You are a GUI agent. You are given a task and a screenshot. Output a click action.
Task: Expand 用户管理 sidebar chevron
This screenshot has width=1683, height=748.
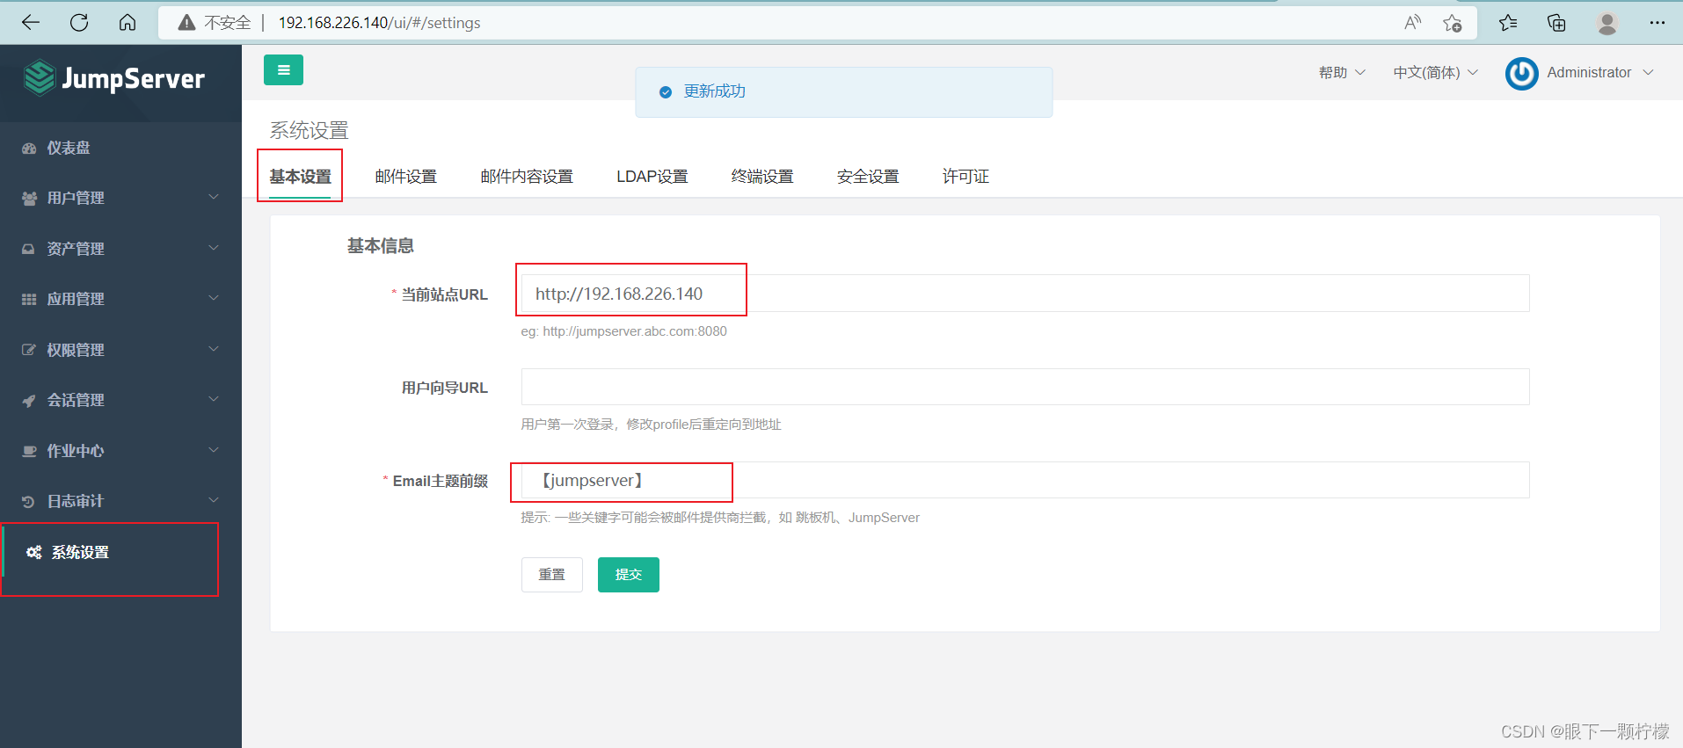[214, 197]
